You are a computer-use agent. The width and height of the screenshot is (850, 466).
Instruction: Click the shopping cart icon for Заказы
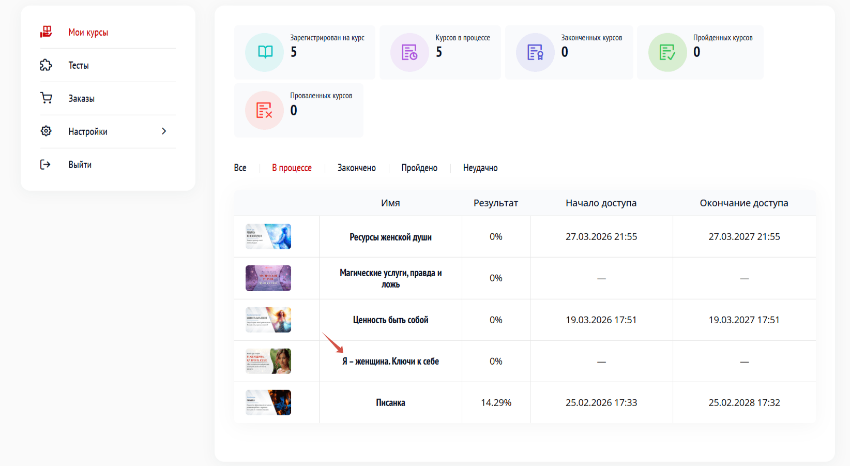point(46,98)
